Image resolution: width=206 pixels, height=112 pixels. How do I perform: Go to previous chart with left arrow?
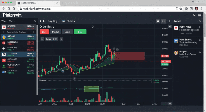40,21
